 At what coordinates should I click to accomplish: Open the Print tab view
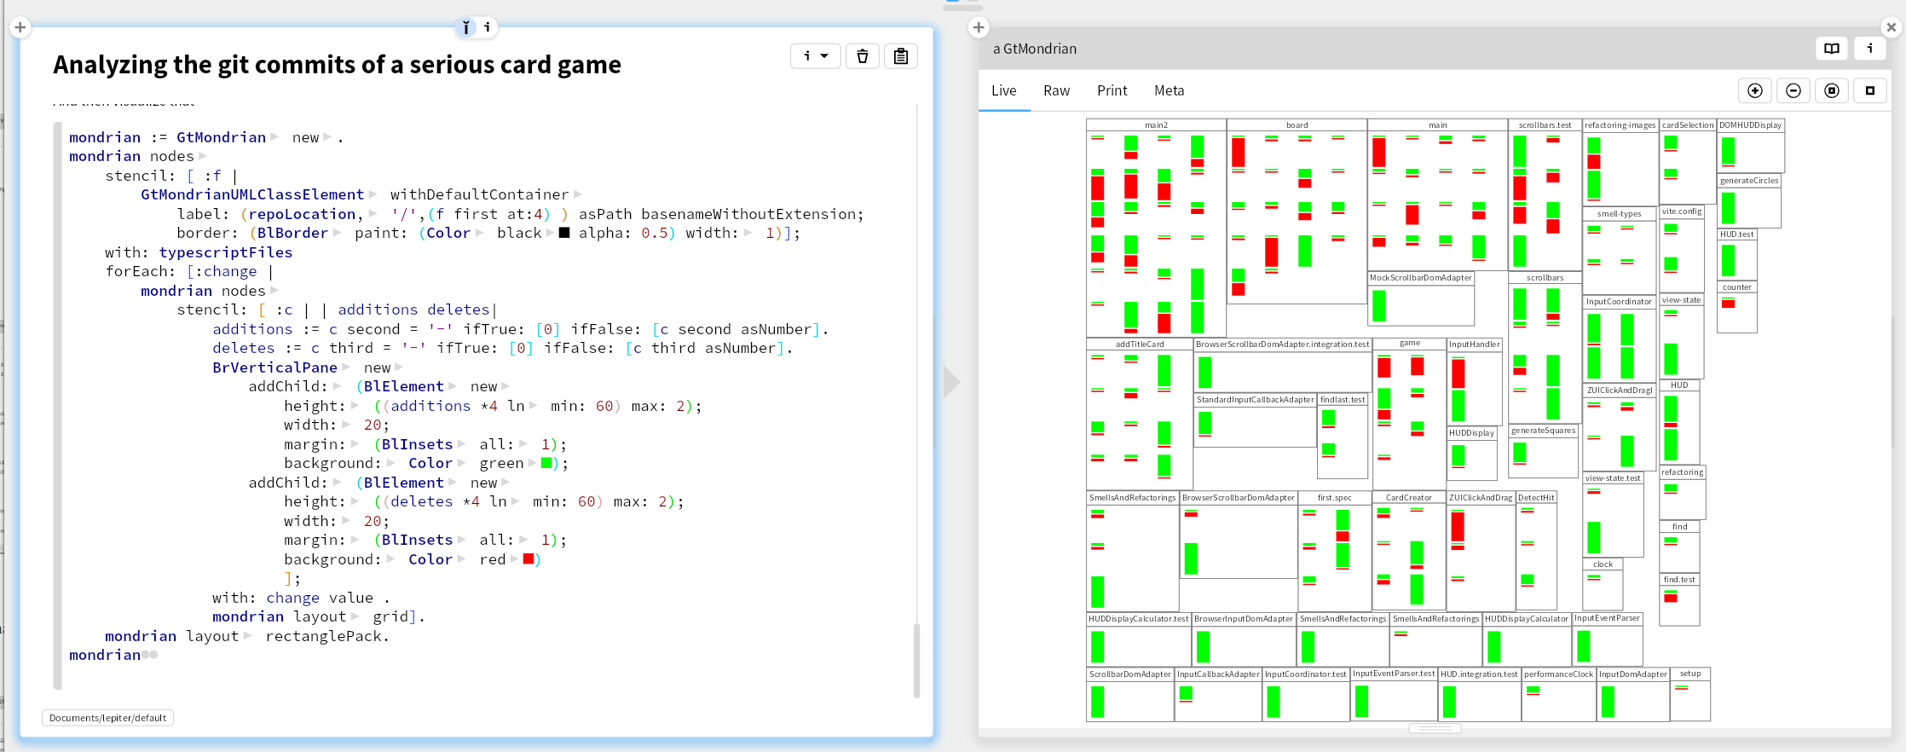pyautogui.click(x=1112, y=90)
